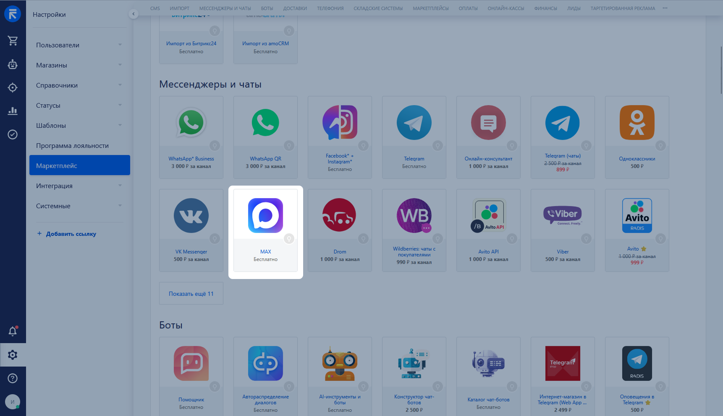The width and height of the screenshot is (723, 416).
Task: Click the robot icon in left sidebar
Action: click(13, 64)
